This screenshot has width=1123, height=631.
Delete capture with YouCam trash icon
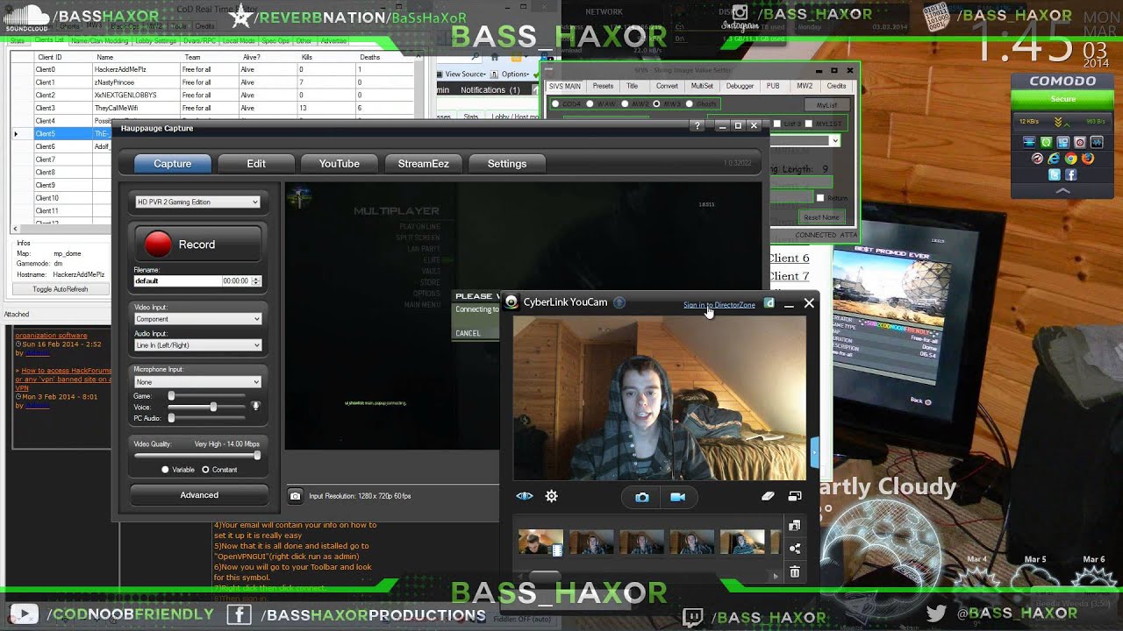(x=795, y=571)
